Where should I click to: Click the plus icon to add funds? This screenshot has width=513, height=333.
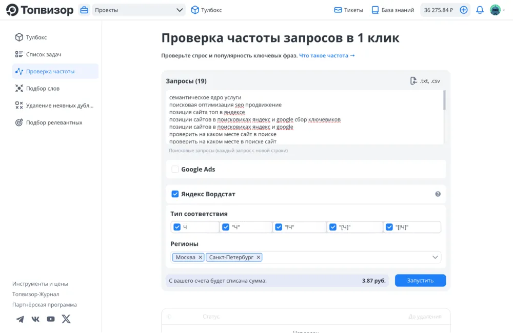click(x=464, y=10)
